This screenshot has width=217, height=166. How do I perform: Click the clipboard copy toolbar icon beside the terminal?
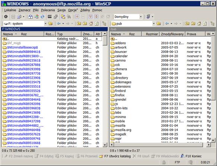(56, 17)
